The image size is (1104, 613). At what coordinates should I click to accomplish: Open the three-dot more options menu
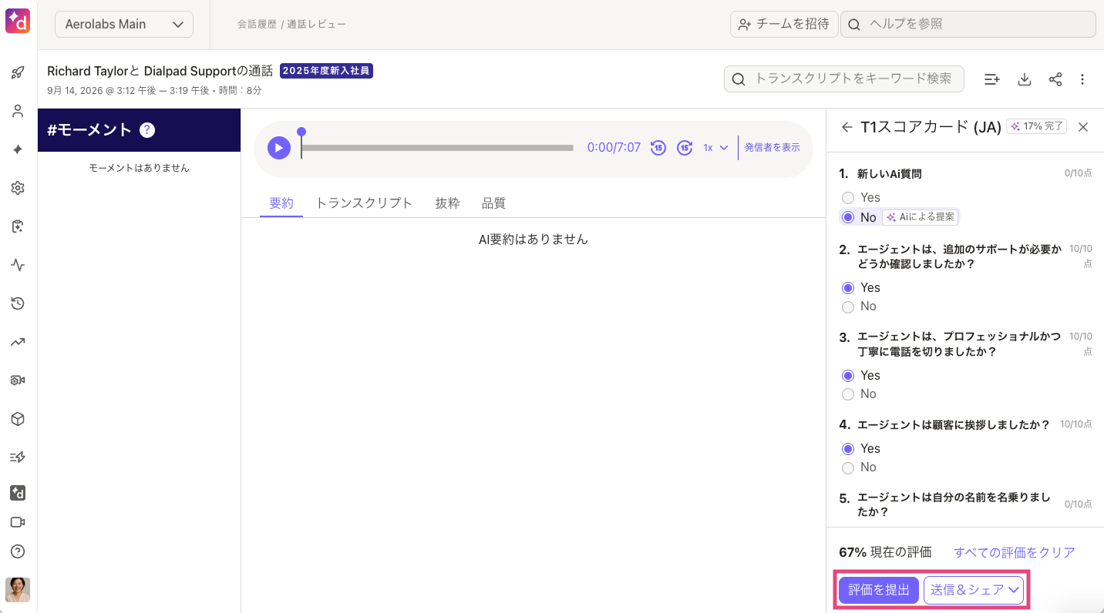coord(1082,79)
